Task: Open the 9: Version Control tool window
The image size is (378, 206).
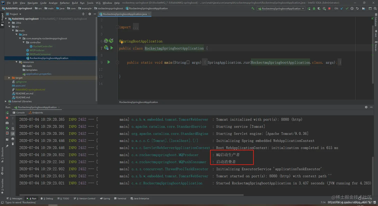Action: click(x=84, y=199)
